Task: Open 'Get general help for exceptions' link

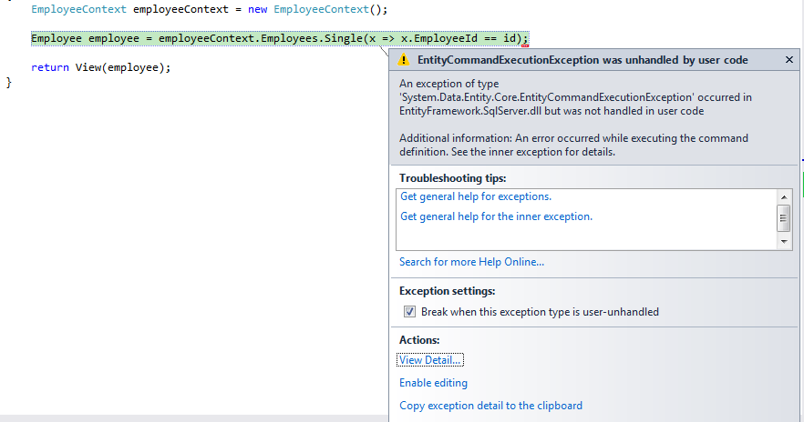Action: coord(475,196)
